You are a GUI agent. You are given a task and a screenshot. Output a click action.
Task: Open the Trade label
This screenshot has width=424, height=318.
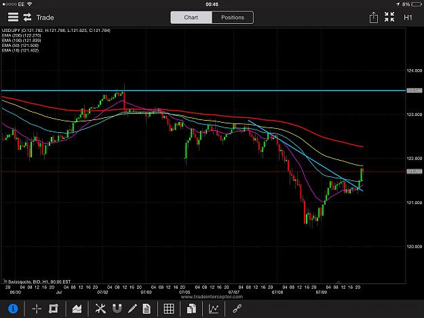coord(45,18)
